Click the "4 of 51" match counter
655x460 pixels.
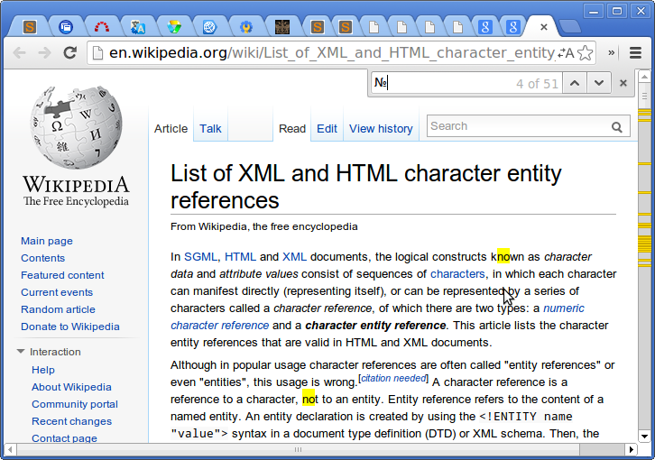(x=537, y=84)
